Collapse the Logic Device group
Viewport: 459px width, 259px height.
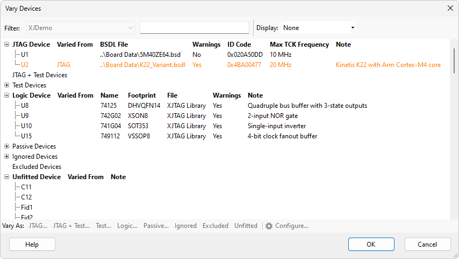(x=6, y=95)
